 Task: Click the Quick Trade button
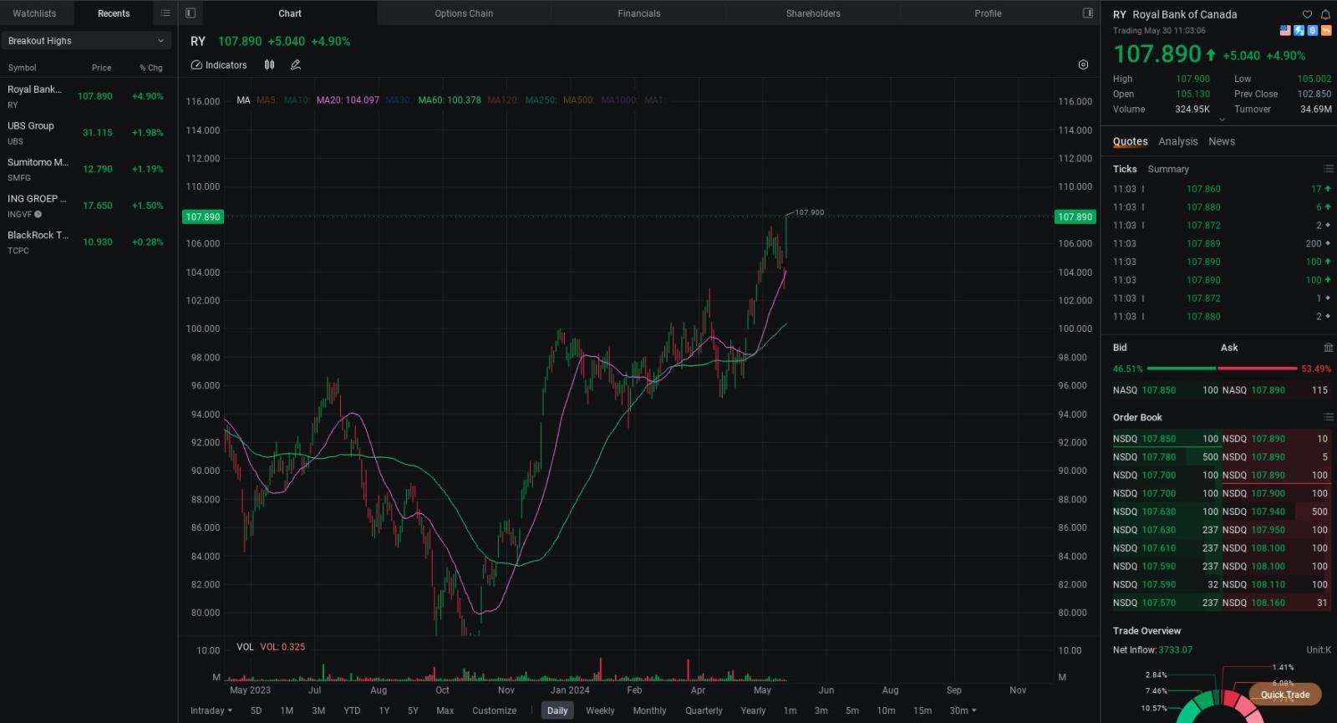click(x=1285, y=695)
